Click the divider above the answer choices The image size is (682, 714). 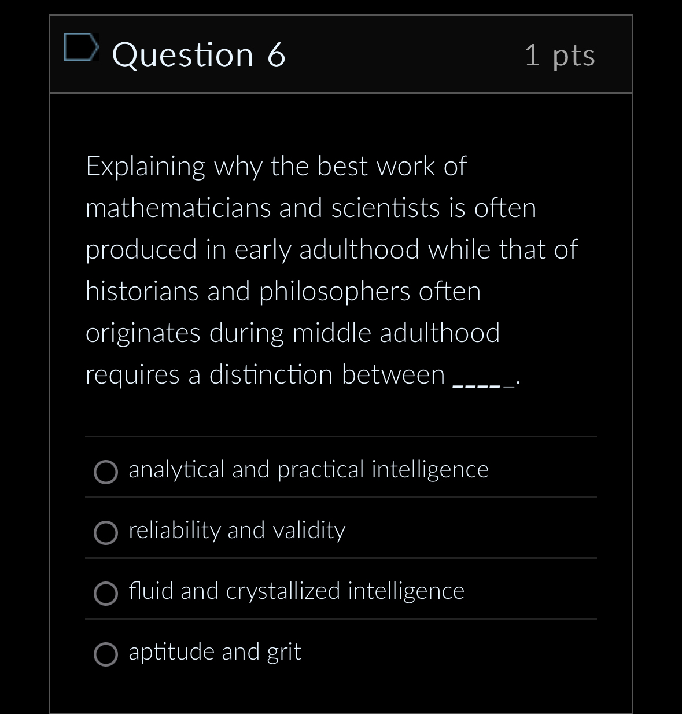[340, 437]
